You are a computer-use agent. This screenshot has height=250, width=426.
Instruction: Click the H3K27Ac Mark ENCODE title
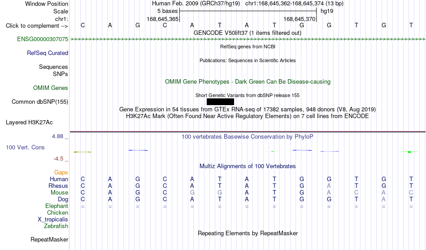[248, 116]
